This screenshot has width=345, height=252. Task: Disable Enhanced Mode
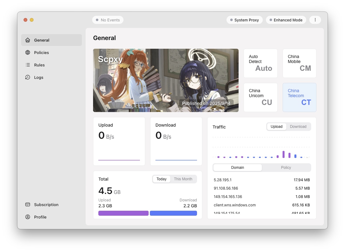286,20
